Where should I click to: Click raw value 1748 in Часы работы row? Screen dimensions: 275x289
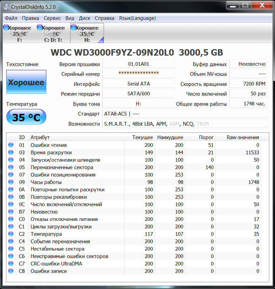[x=254, y=182]
